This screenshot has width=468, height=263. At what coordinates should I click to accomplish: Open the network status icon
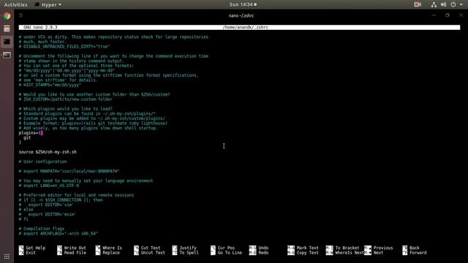[x=434, y=4]
